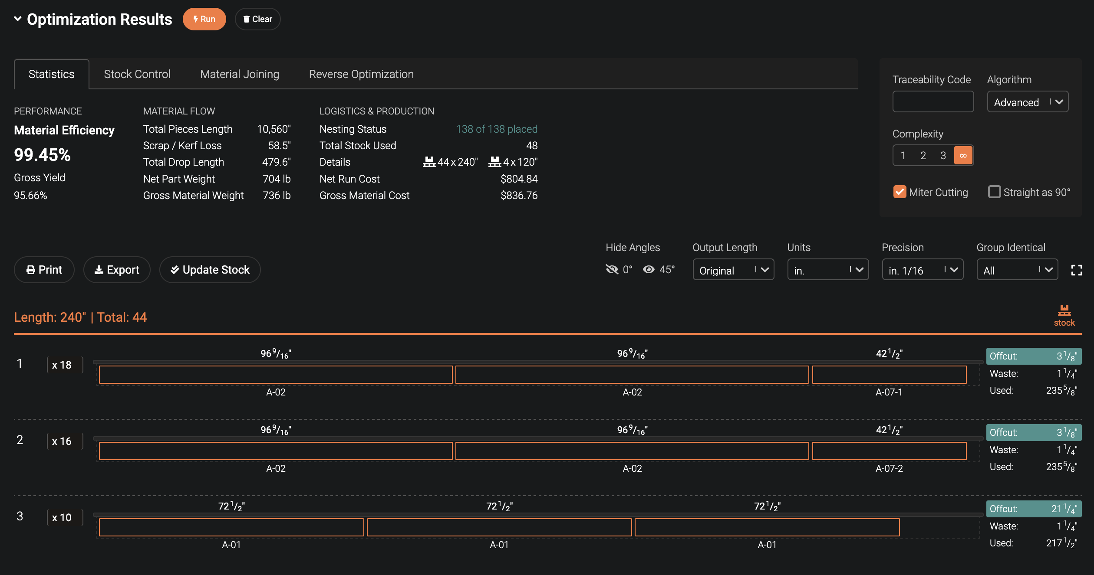Enable the Straight as 90° checkbox
The height and width of the screenshot is (575, 1094).
tap(994, 192)
